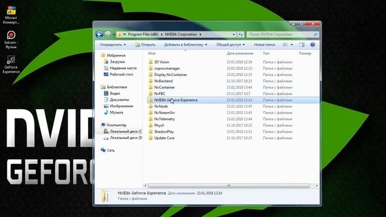Viewport: 386px width, 217px height.
Task: Select Display.NvContainer folder name
Action: pos(171,75)
